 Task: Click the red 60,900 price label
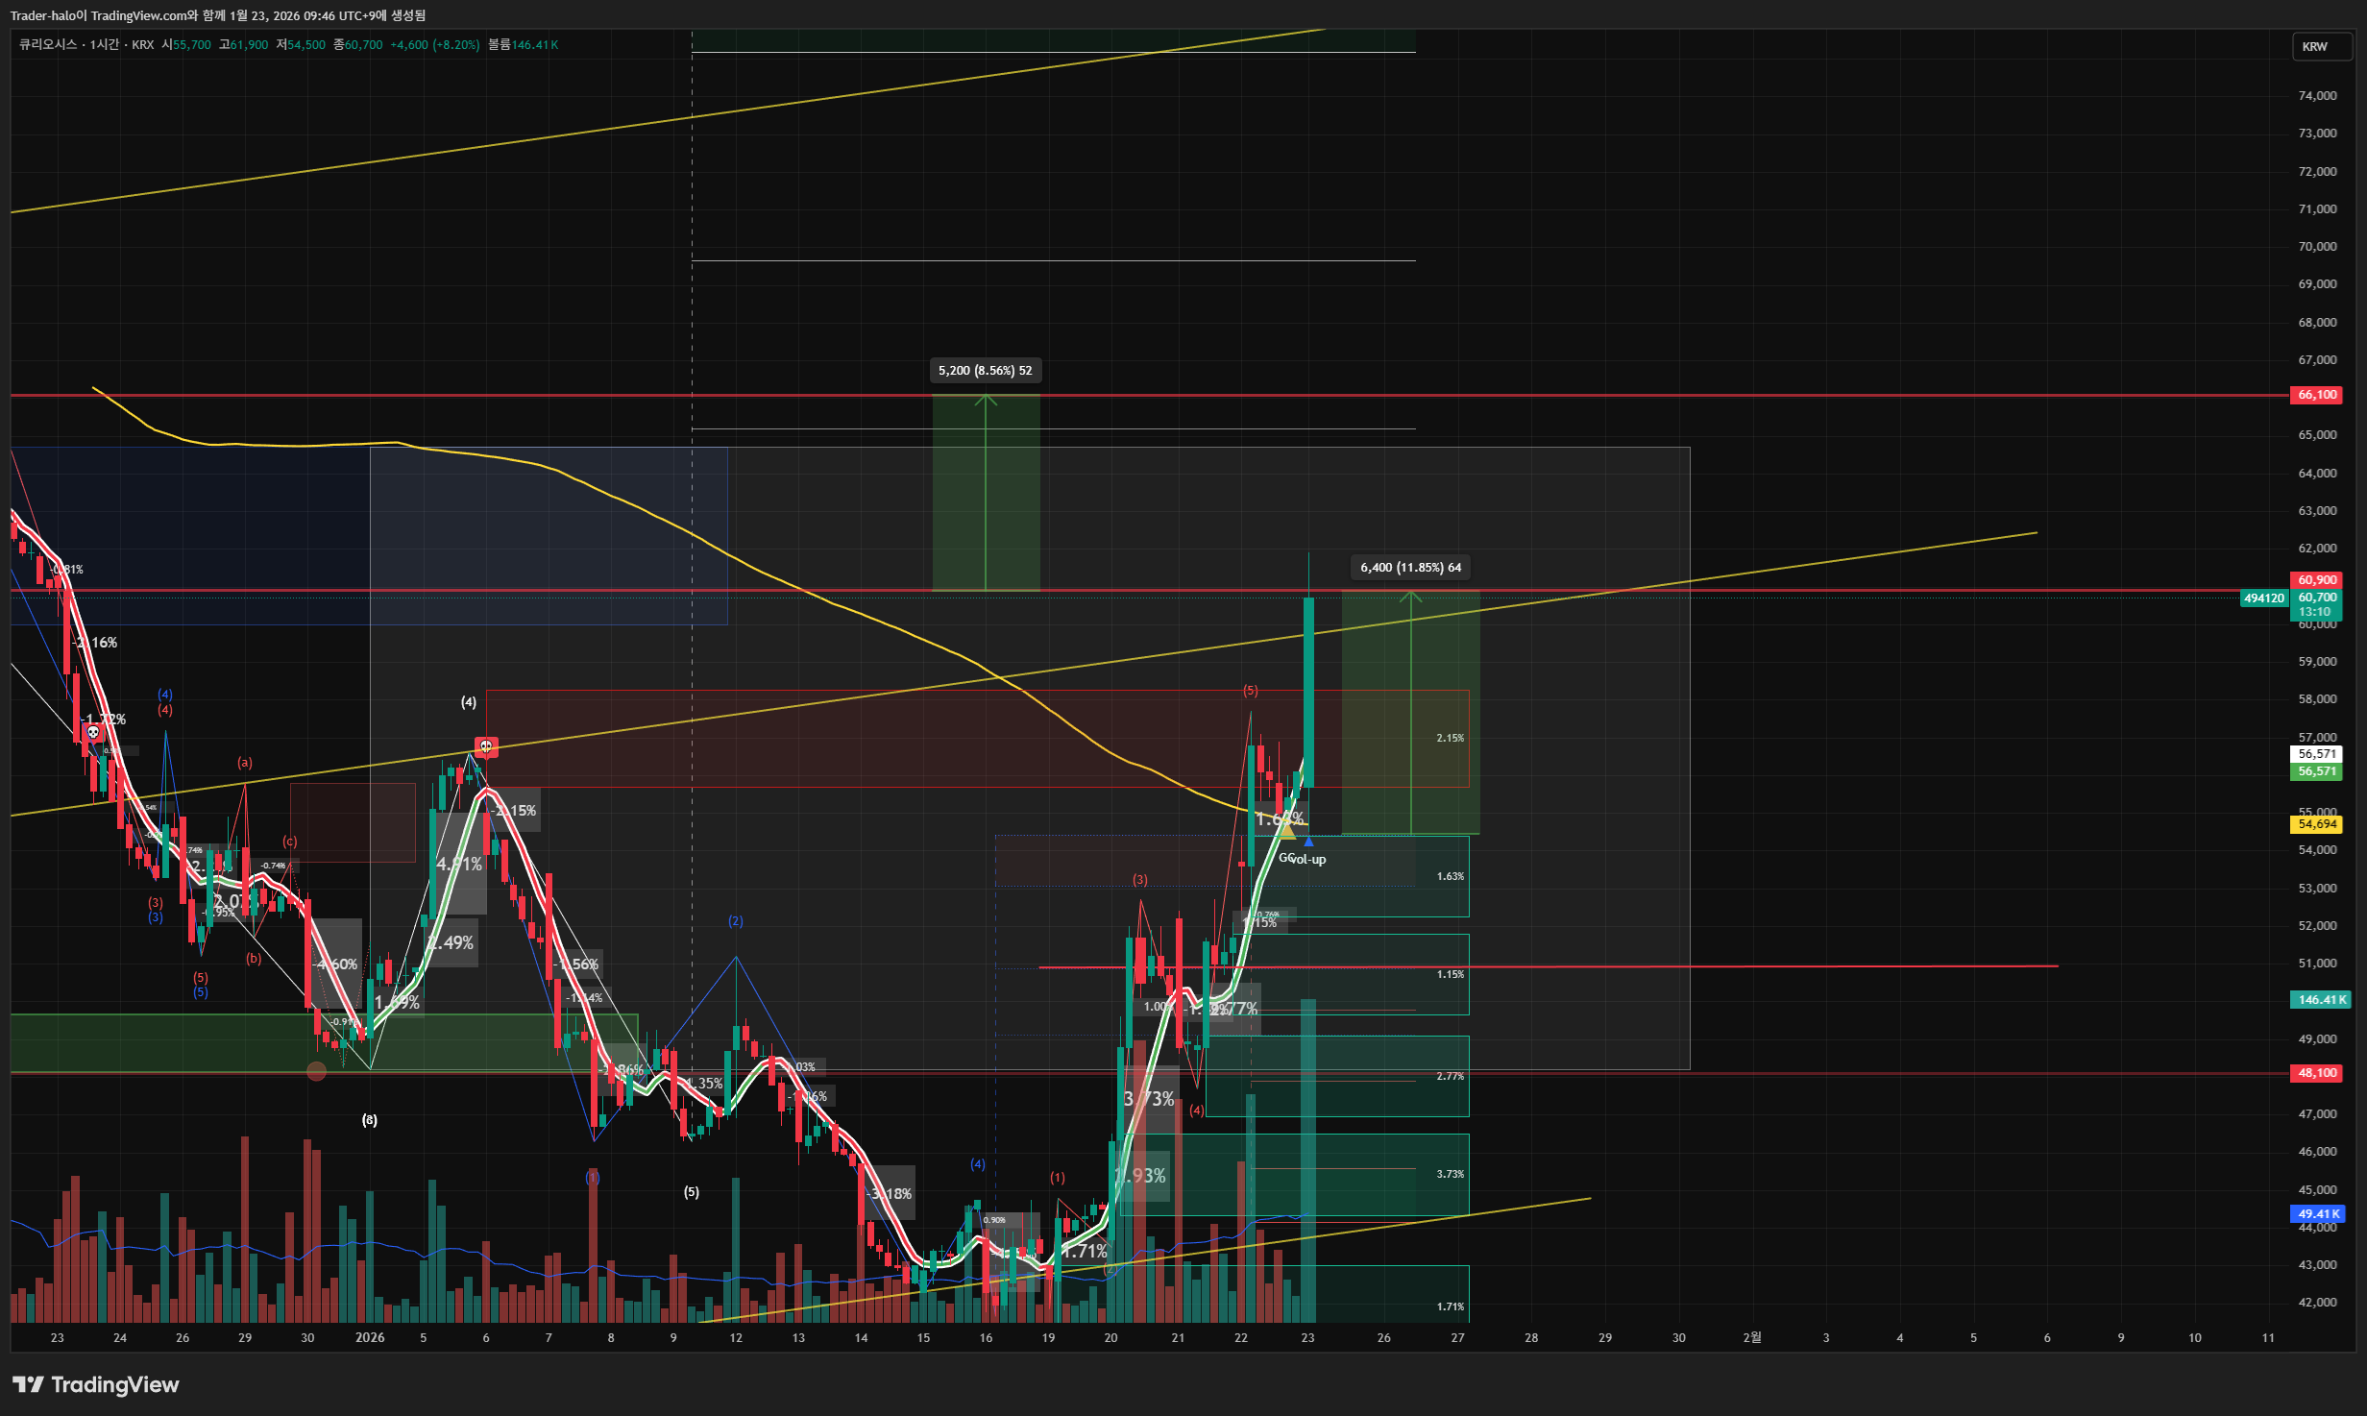pos(2317,580)
